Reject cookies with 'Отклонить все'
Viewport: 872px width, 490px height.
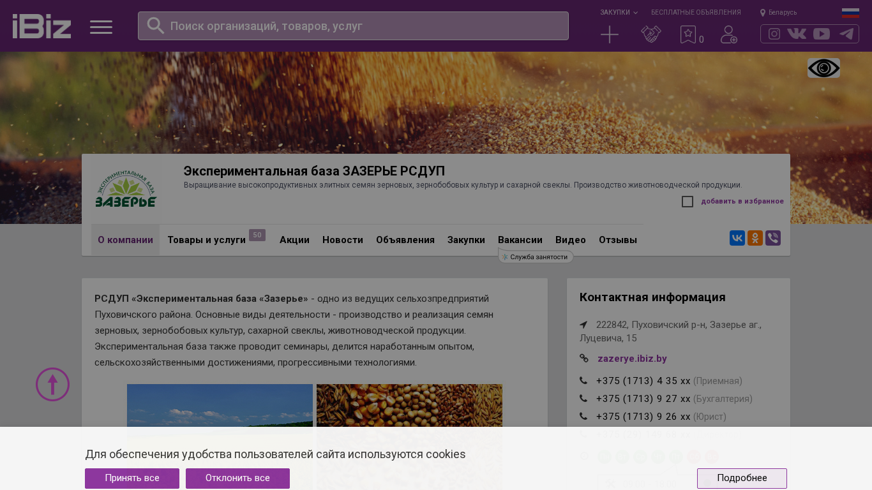tap(237, 479)
